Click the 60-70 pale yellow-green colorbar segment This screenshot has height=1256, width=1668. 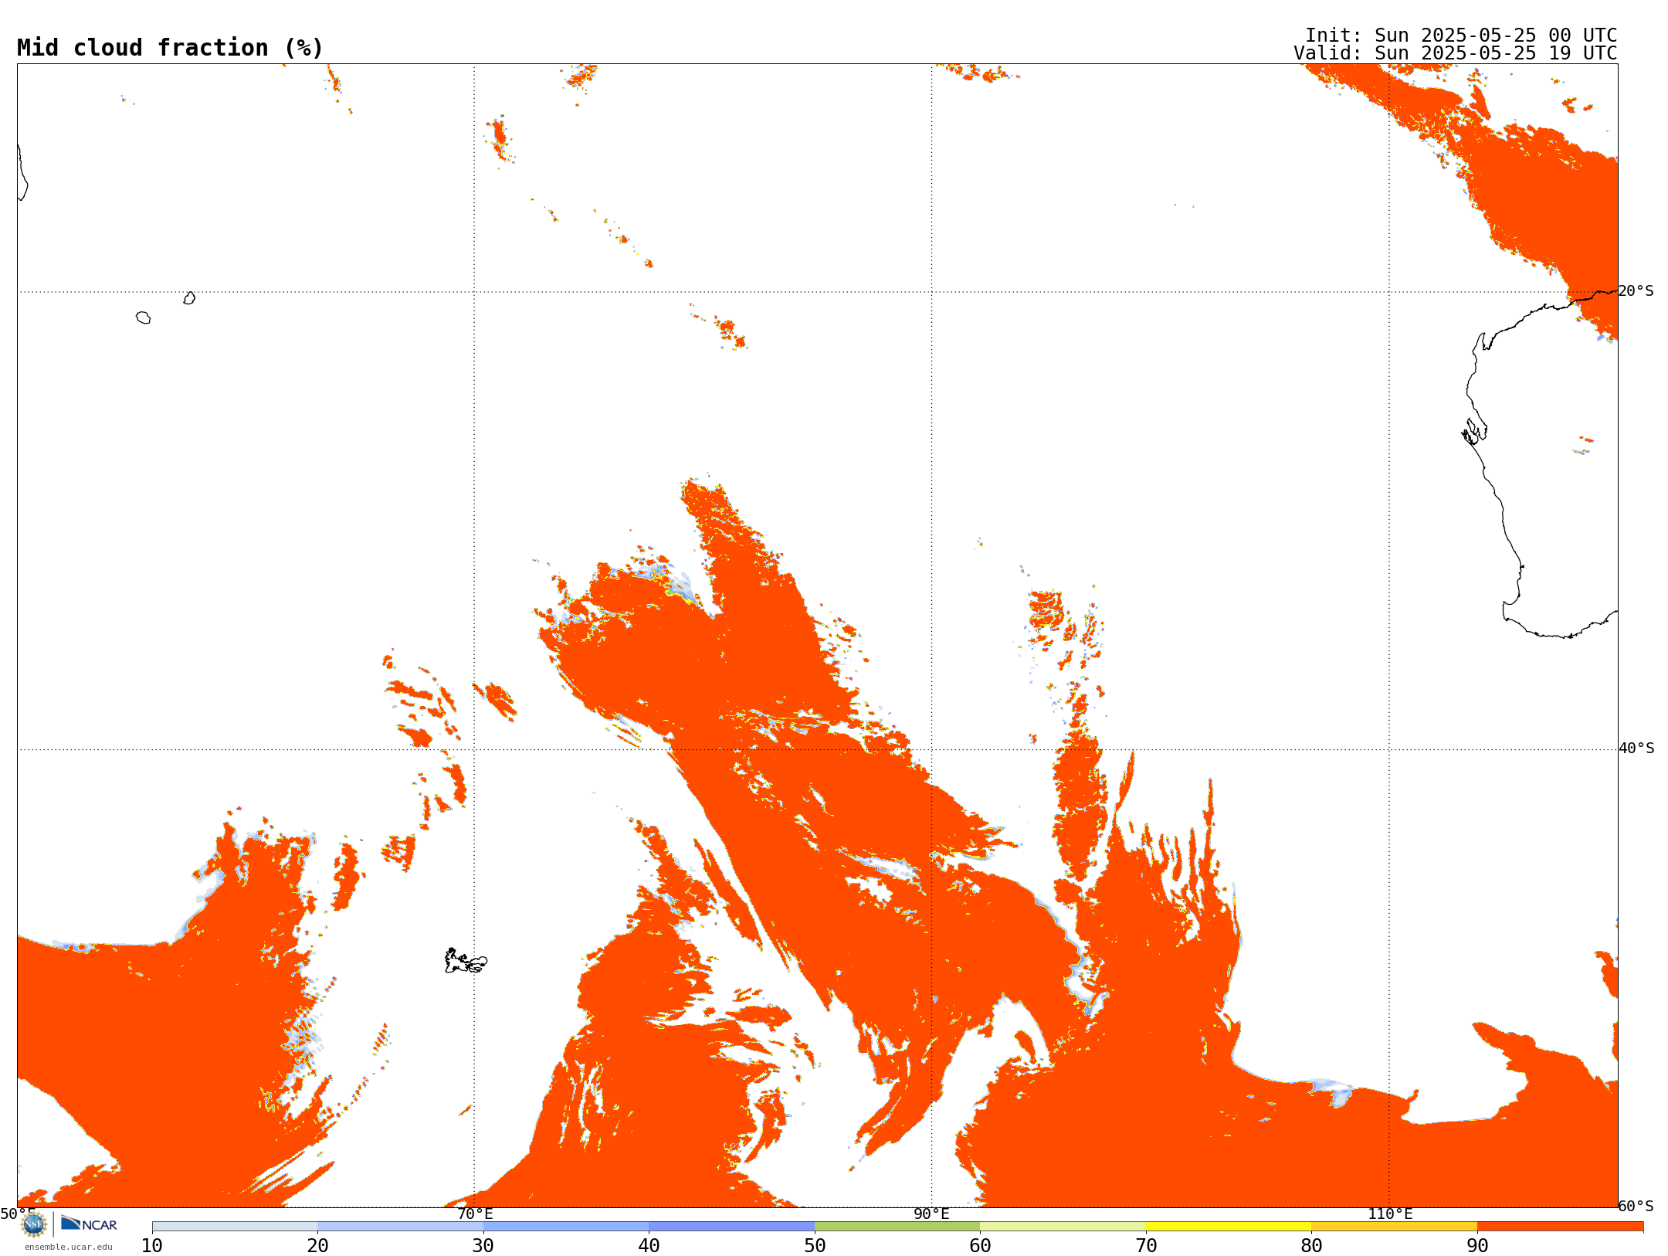(1063, 1227)
